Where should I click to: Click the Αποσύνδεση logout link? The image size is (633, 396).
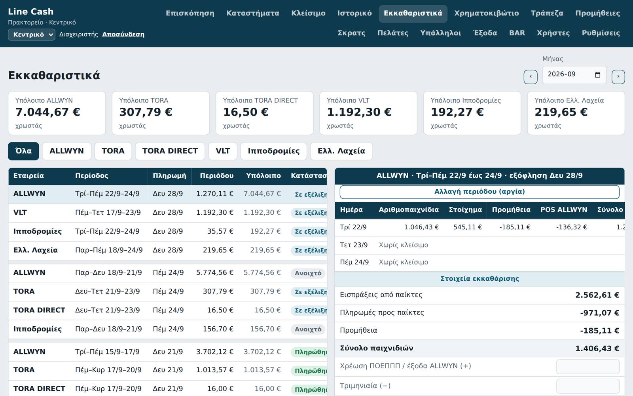(123, 34)
